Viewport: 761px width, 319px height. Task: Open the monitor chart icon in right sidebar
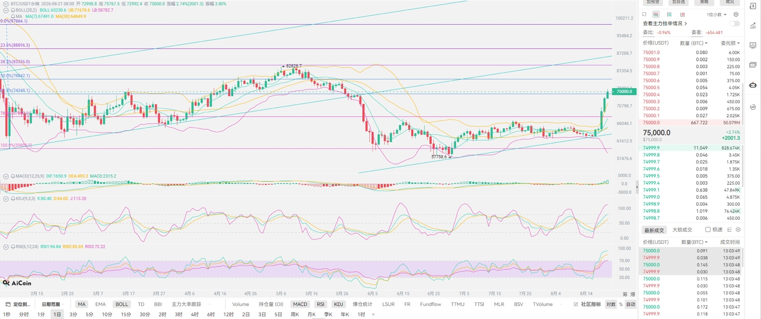click(x=753, y=45)
